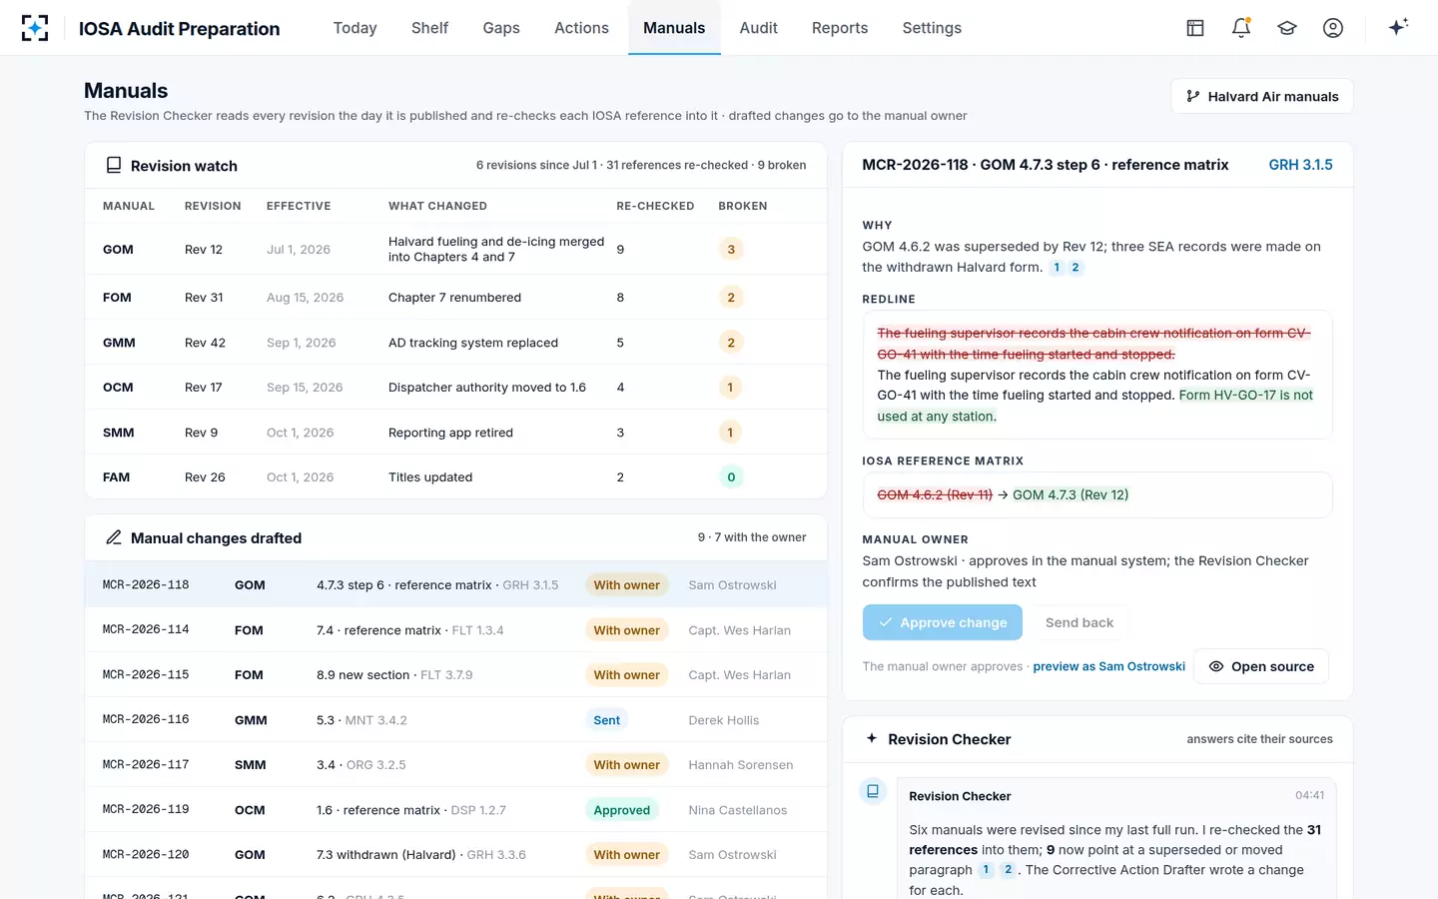This screenshot has height=899, width=1438.
Task: Open the Gaps tab
Action: point(501,28)
